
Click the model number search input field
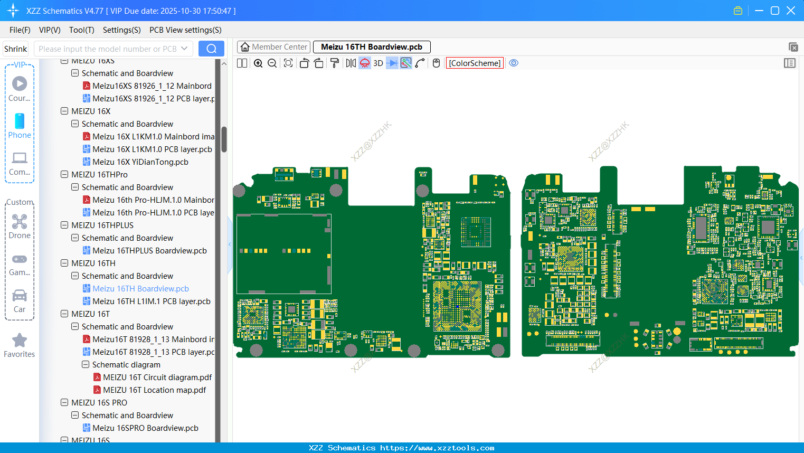107,49
